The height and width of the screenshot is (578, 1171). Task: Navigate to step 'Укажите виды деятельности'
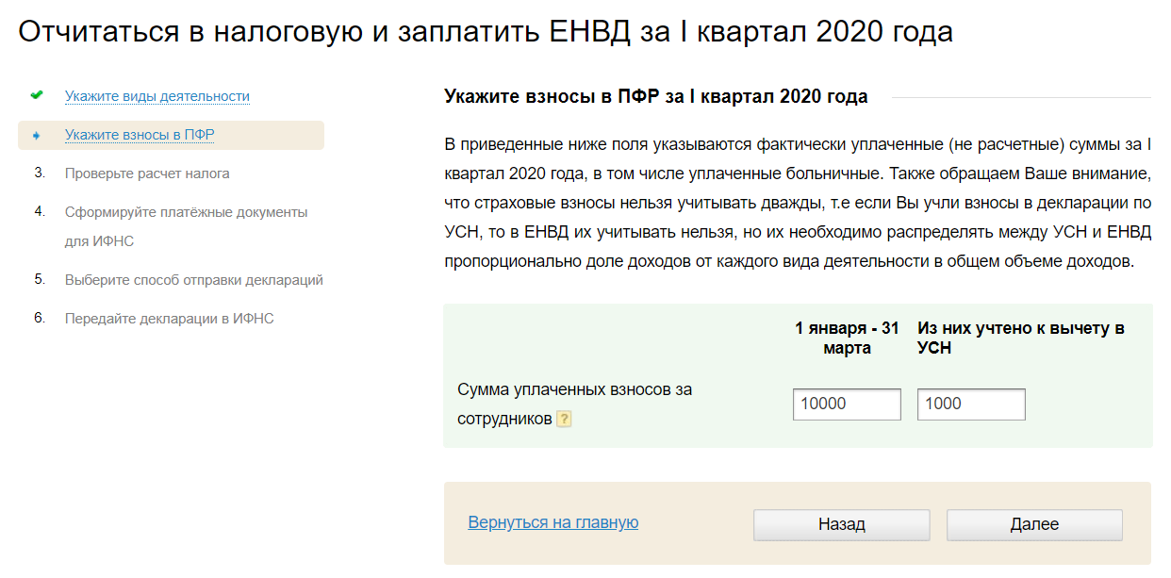[x=157, y=95]
